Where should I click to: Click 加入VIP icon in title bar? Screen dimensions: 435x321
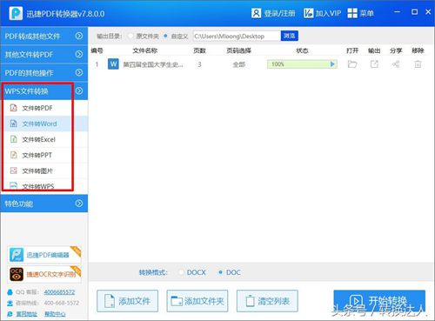308,13
